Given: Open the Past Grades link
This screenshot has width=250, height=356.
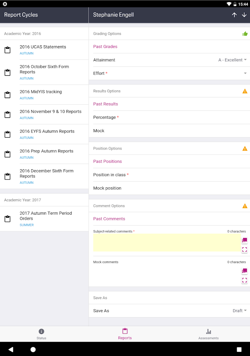Looking at the screenshot, I should click(x=105, y=47).
